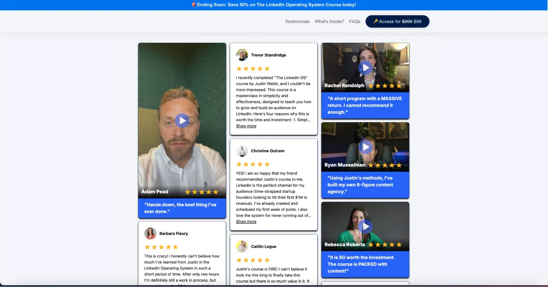The height and width of the screenshot is (287, 548).
Task: Click Caitlin Logue's five-star rating
Action: point(253,260)
